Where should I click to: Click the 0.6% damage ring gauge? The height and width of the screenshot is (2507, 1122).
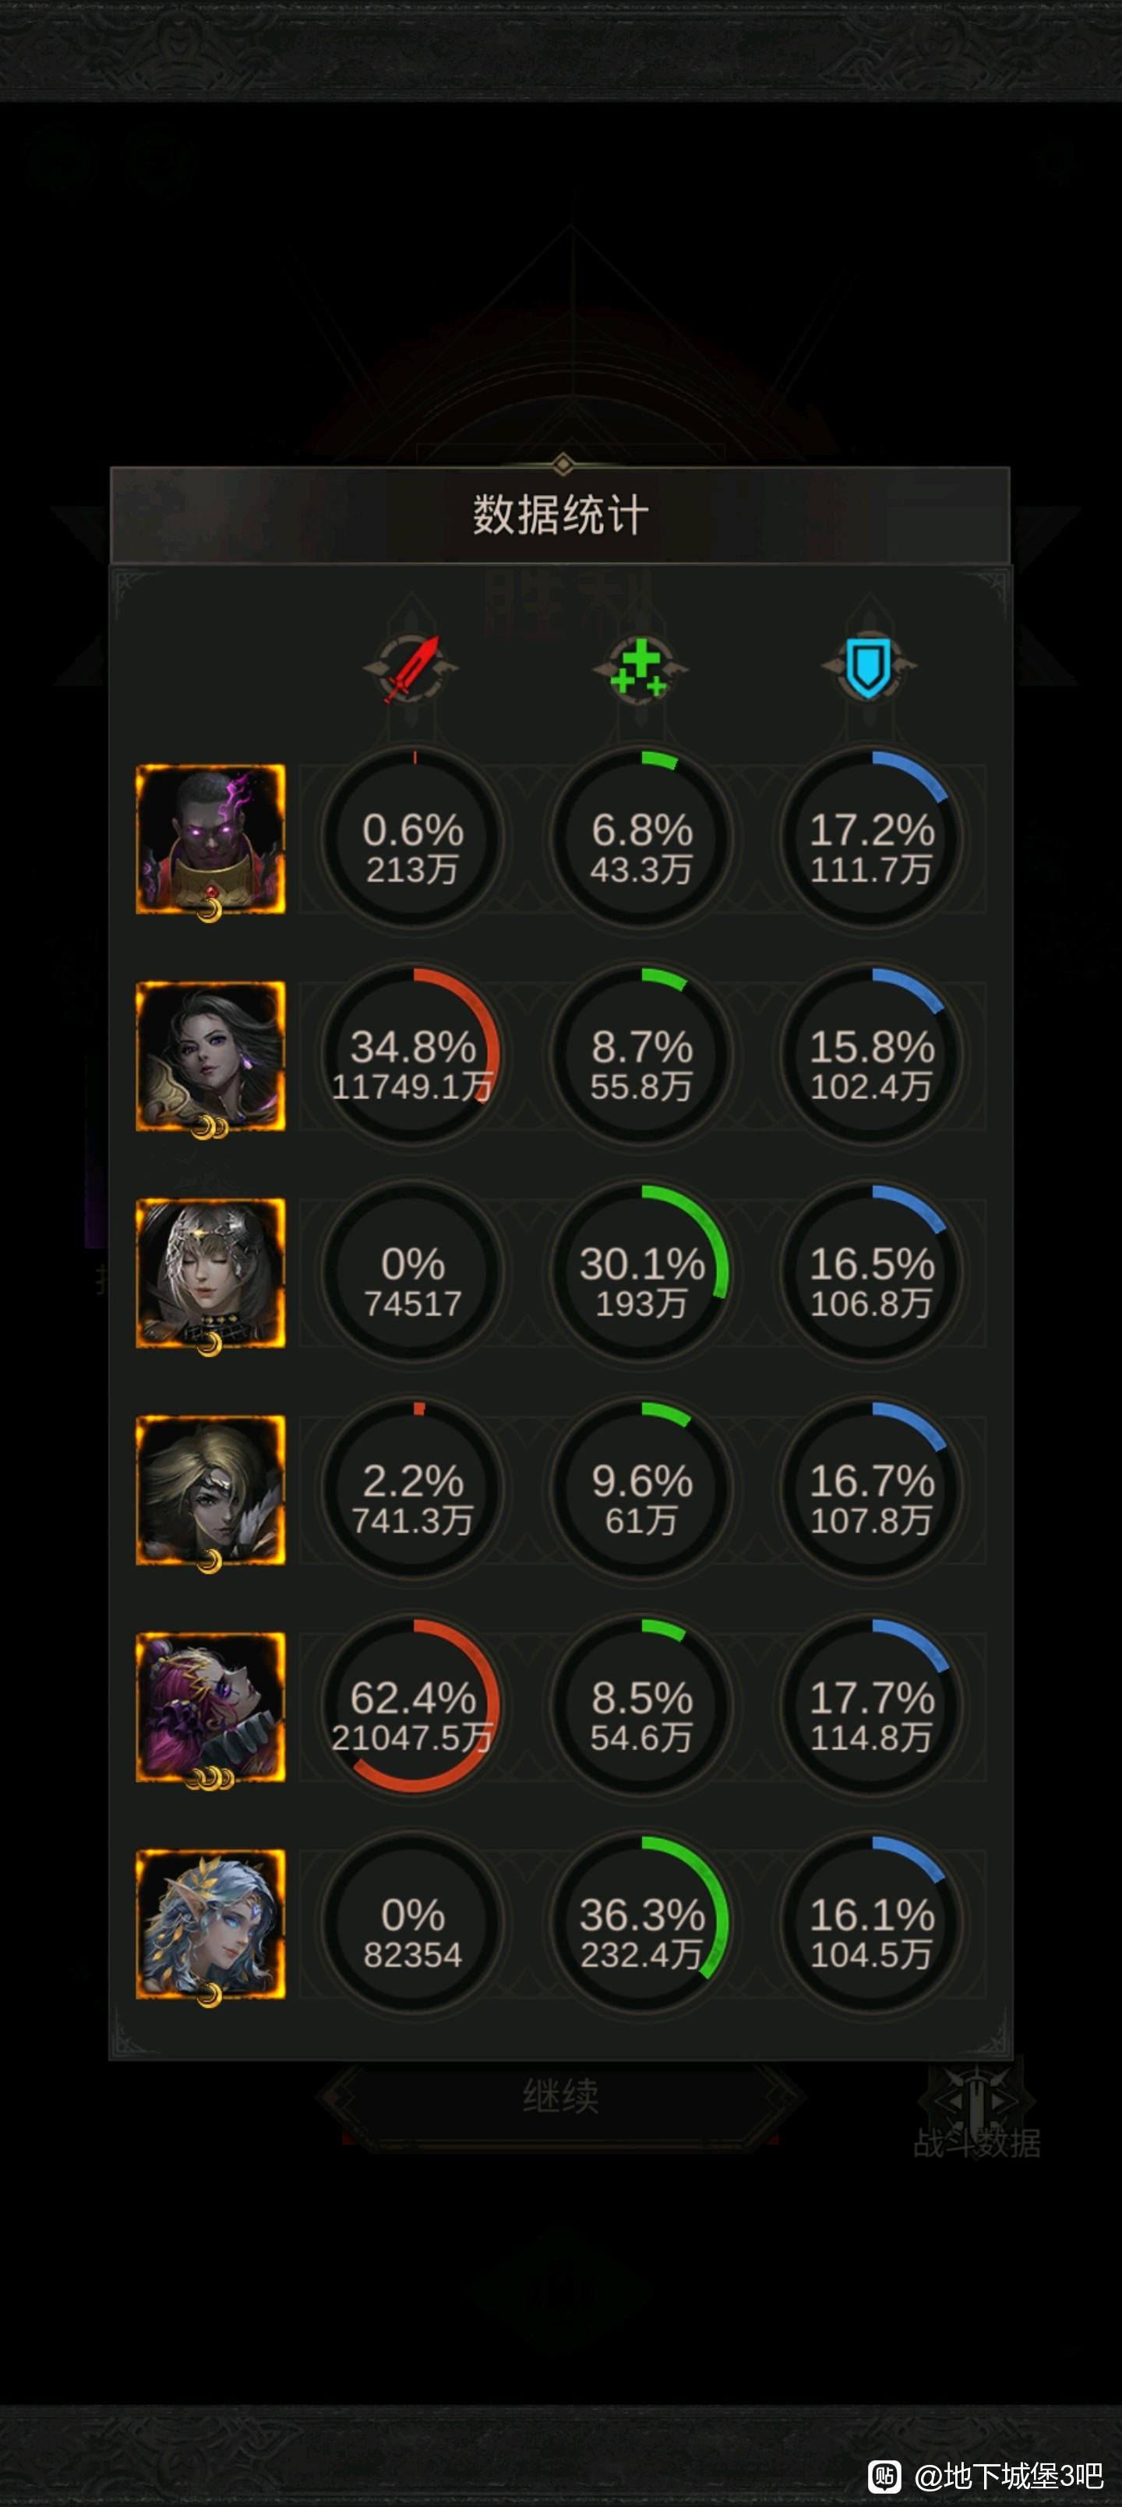413,838
